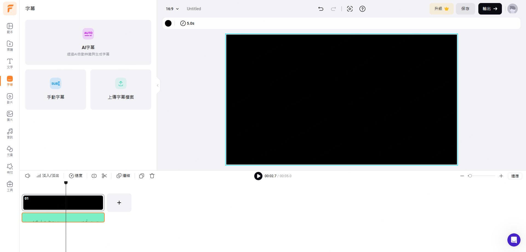This screenshot has width=526, height=252.
Task: Click the scissors trim icon
Action: coord(104,176)
